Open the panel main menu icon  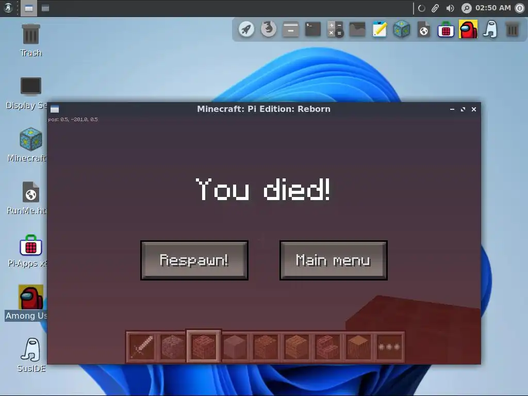(x=8, y=8)
